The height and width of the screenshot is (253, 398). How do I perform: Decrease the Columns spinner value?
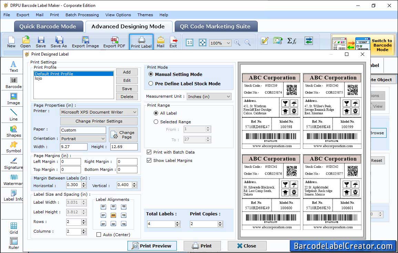pyautogui.click(x=84, y=233)
